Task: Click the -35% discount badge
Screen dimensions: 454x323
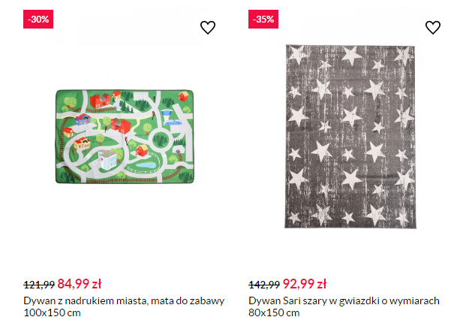Action: pos(263,19)
